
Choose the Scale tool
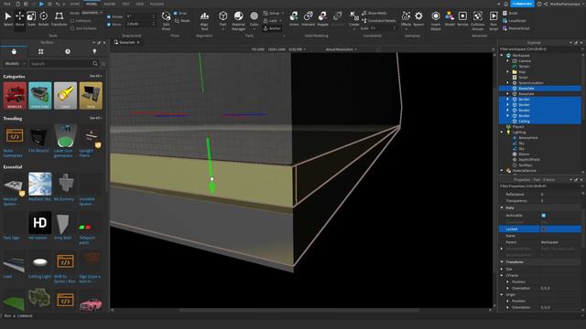[x=31, y=18]
